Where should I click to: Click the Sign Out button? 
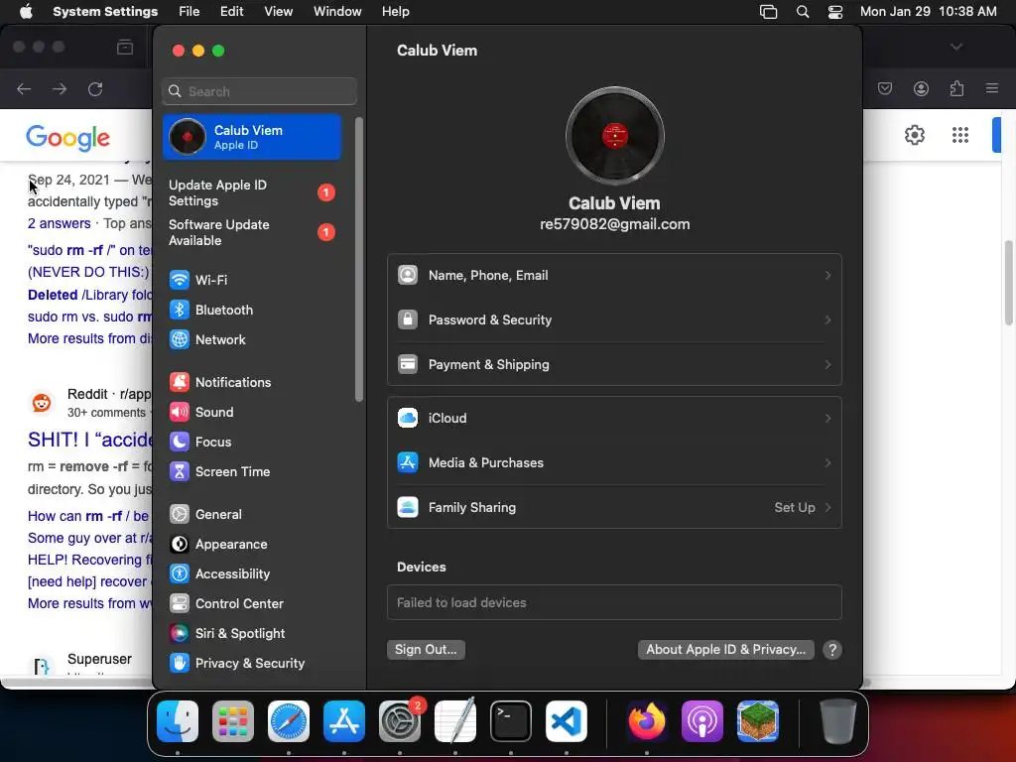426,650
